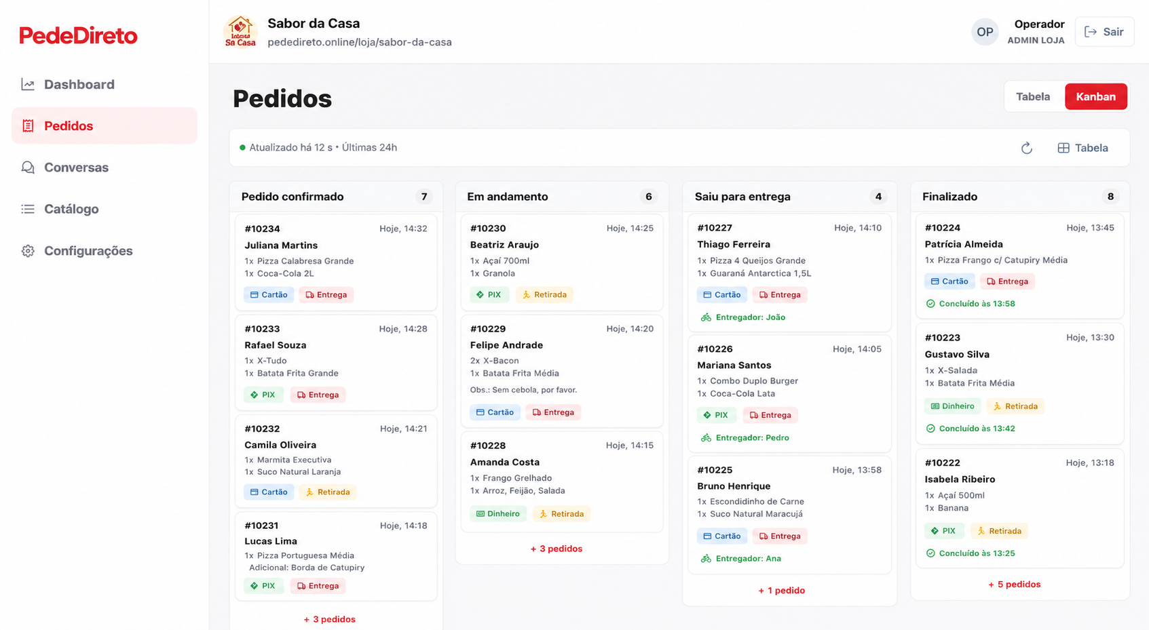This screenshot has height=630, width=1149.
Task: Click check icon beside Concluído às 13:42
Action: pyautogui.click(x=930, y=429)
